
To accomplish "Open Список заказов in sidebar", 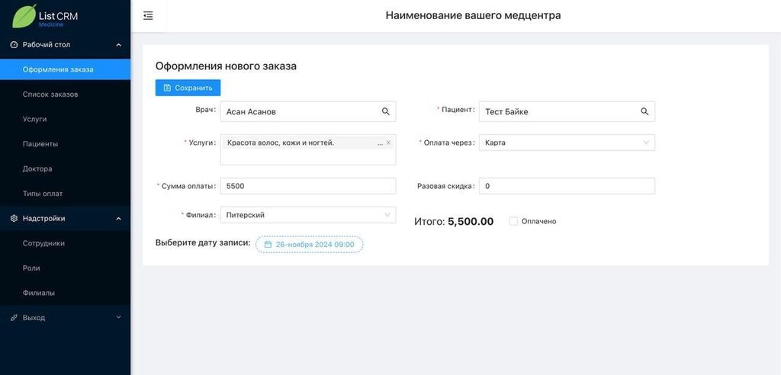I will coord(50,95).
